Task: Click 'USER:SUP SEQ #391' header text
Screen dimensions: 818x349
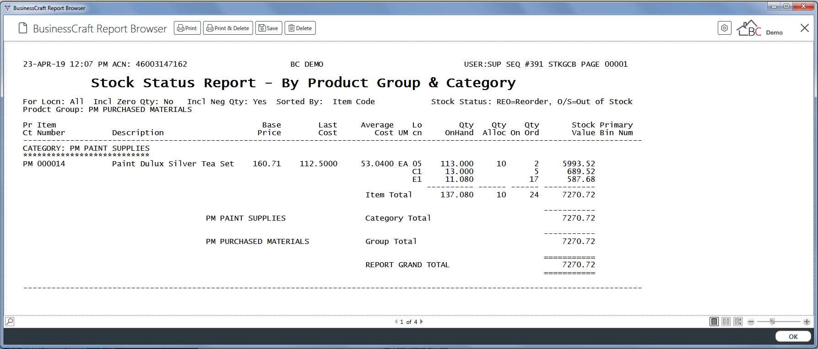Action: pyautogui.click(x=504, y=64)
